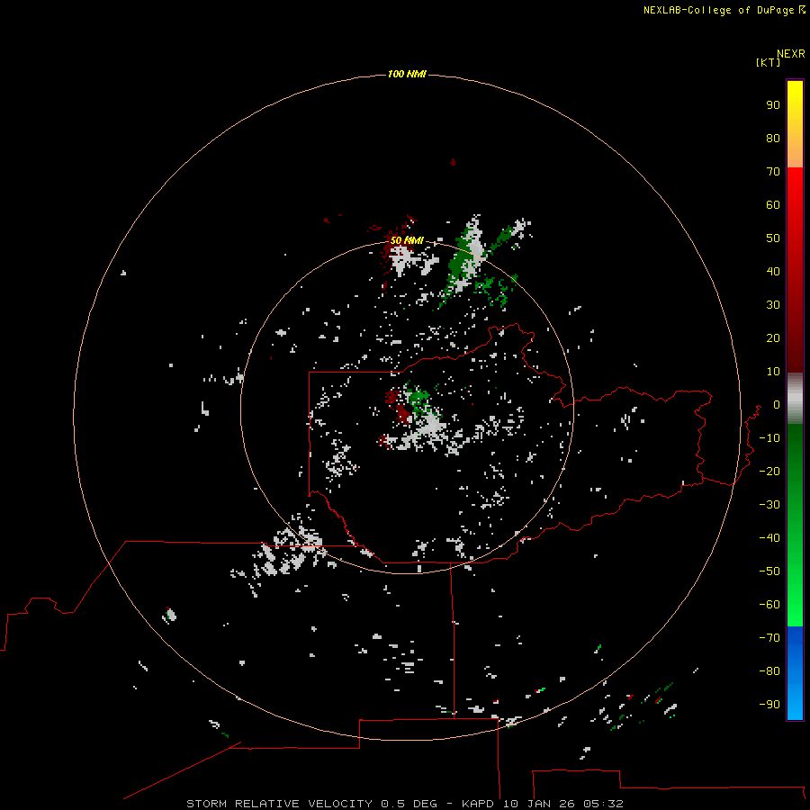Click the KAPD radar station identifier
The height and width of the screenshot is (810, 810).
coord(479,804)
